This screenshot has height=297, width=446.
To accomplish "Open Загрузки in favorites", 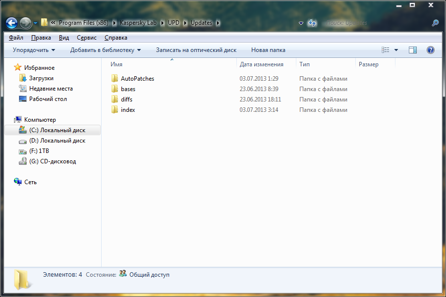I will [41, 78].
